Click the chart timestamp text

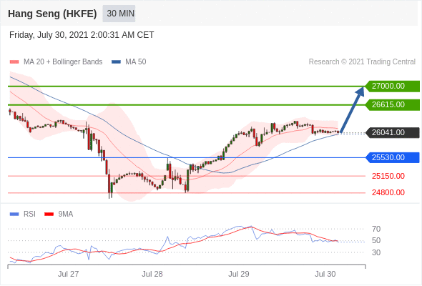pos(82,35)
